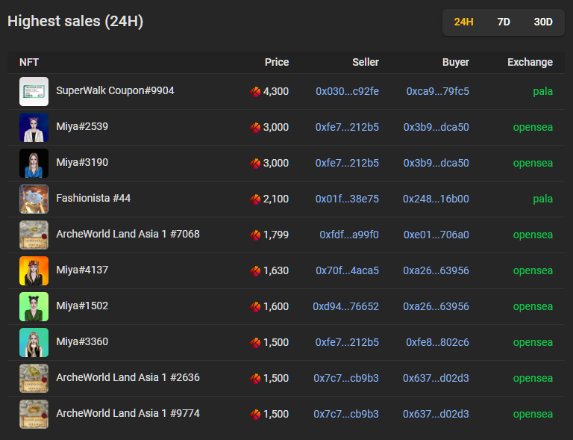Open ArcheWorld Land Asia 1 #7068 thumbnail
Screen dimensions: 573x440
tap(34, 235)
